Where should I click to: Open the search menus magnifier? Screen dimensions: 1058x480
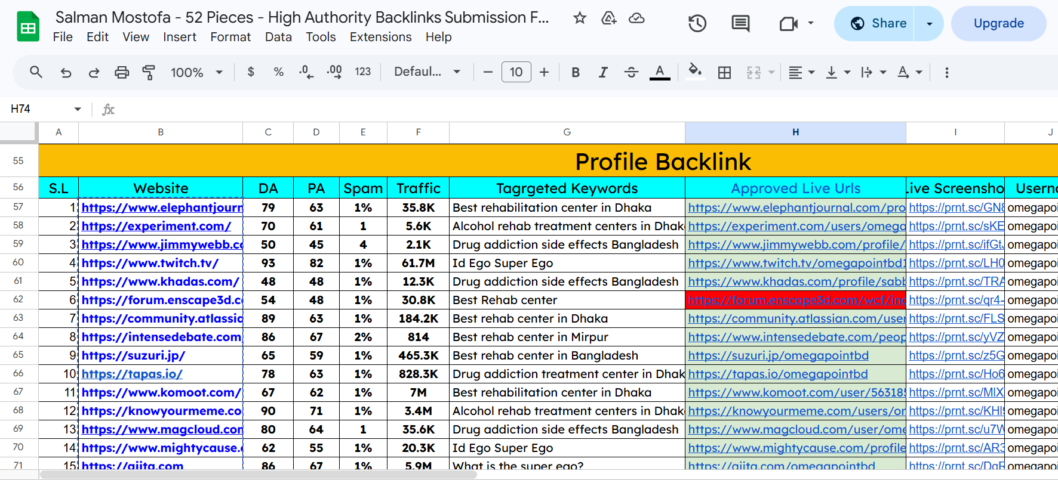click(36, 72)
